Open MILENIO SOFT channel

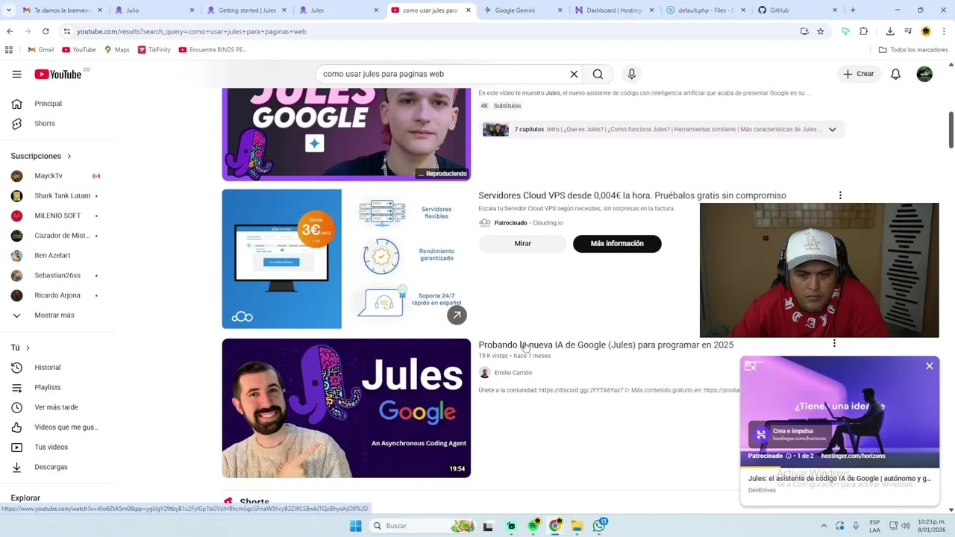point(57,216)
